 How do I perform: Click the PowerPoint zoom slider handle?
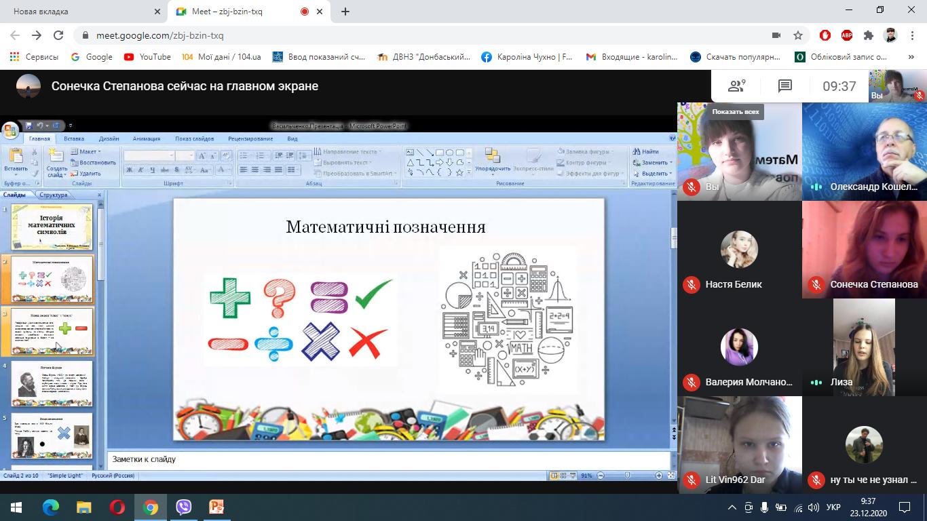pyautogui.click(x=627, y=476)
